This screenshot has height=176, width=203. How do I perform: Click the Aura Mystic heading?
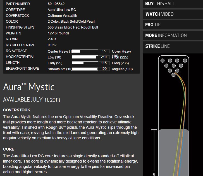(x=29, y=87)
